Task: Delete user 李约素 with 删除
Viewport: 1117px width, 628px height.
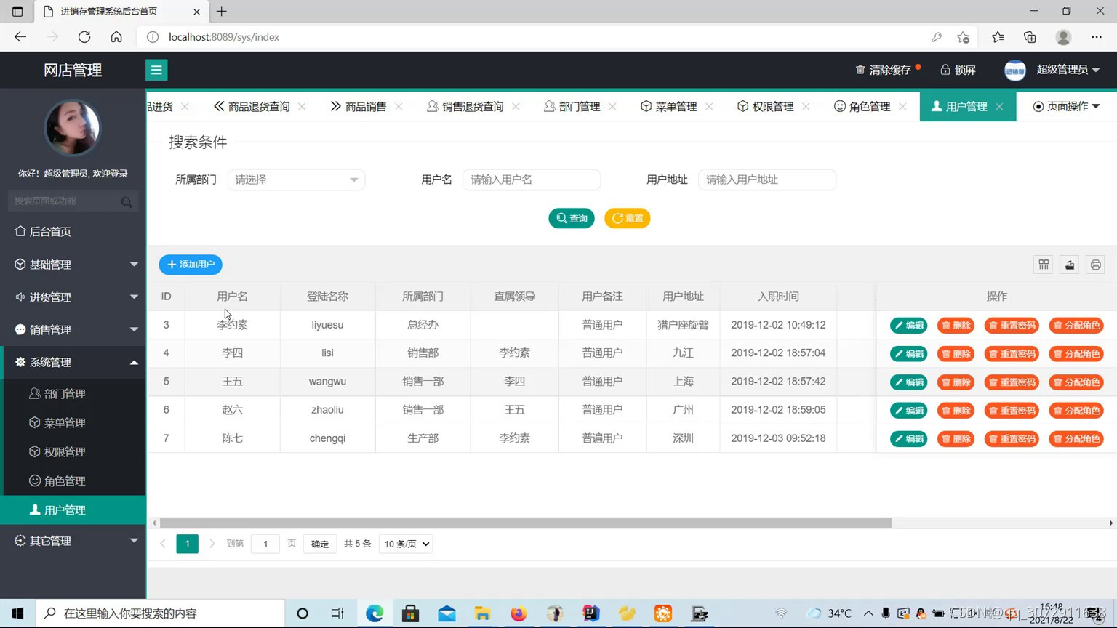Action: coord(956,325)
